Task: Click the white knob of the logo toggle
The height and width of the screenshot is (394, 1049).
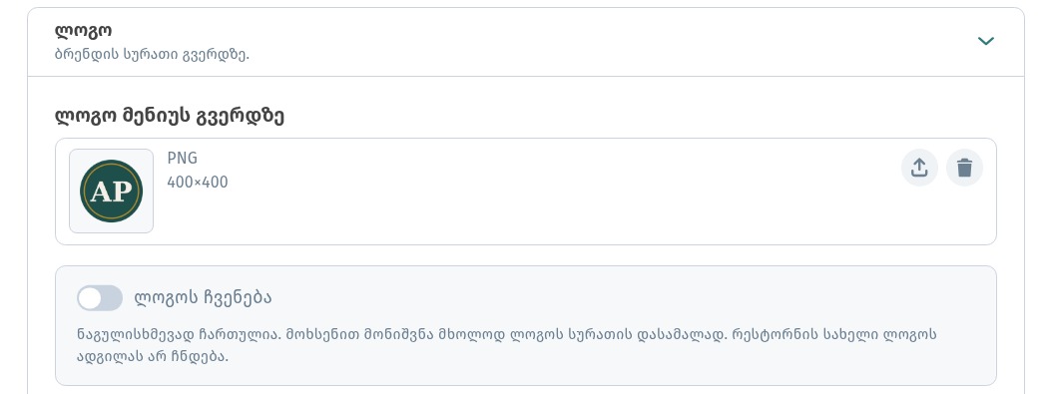Action: pos(90,297)
